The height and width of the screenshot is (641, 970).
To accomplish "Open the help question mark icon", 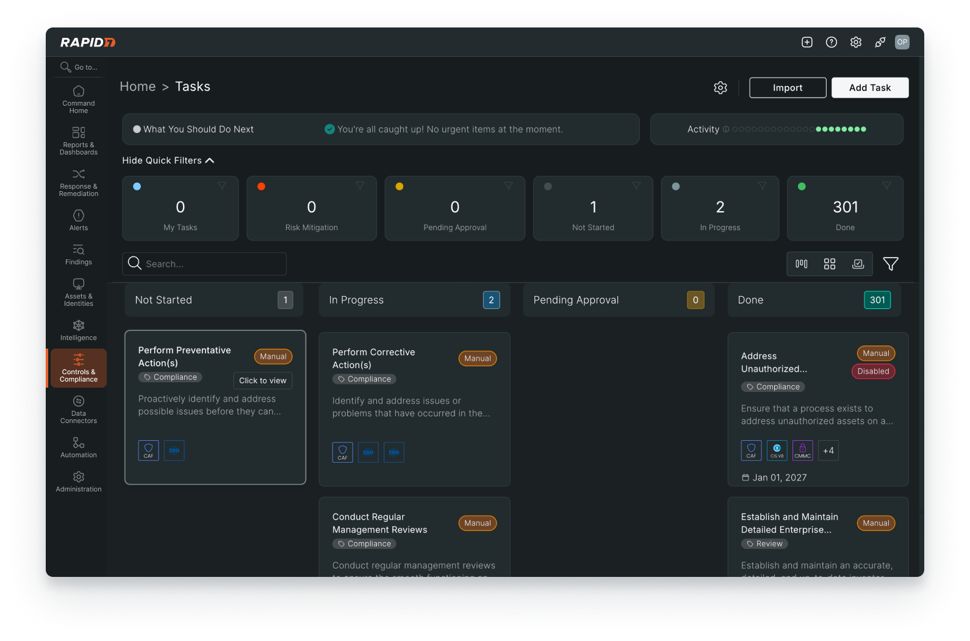I will (831, 42).
